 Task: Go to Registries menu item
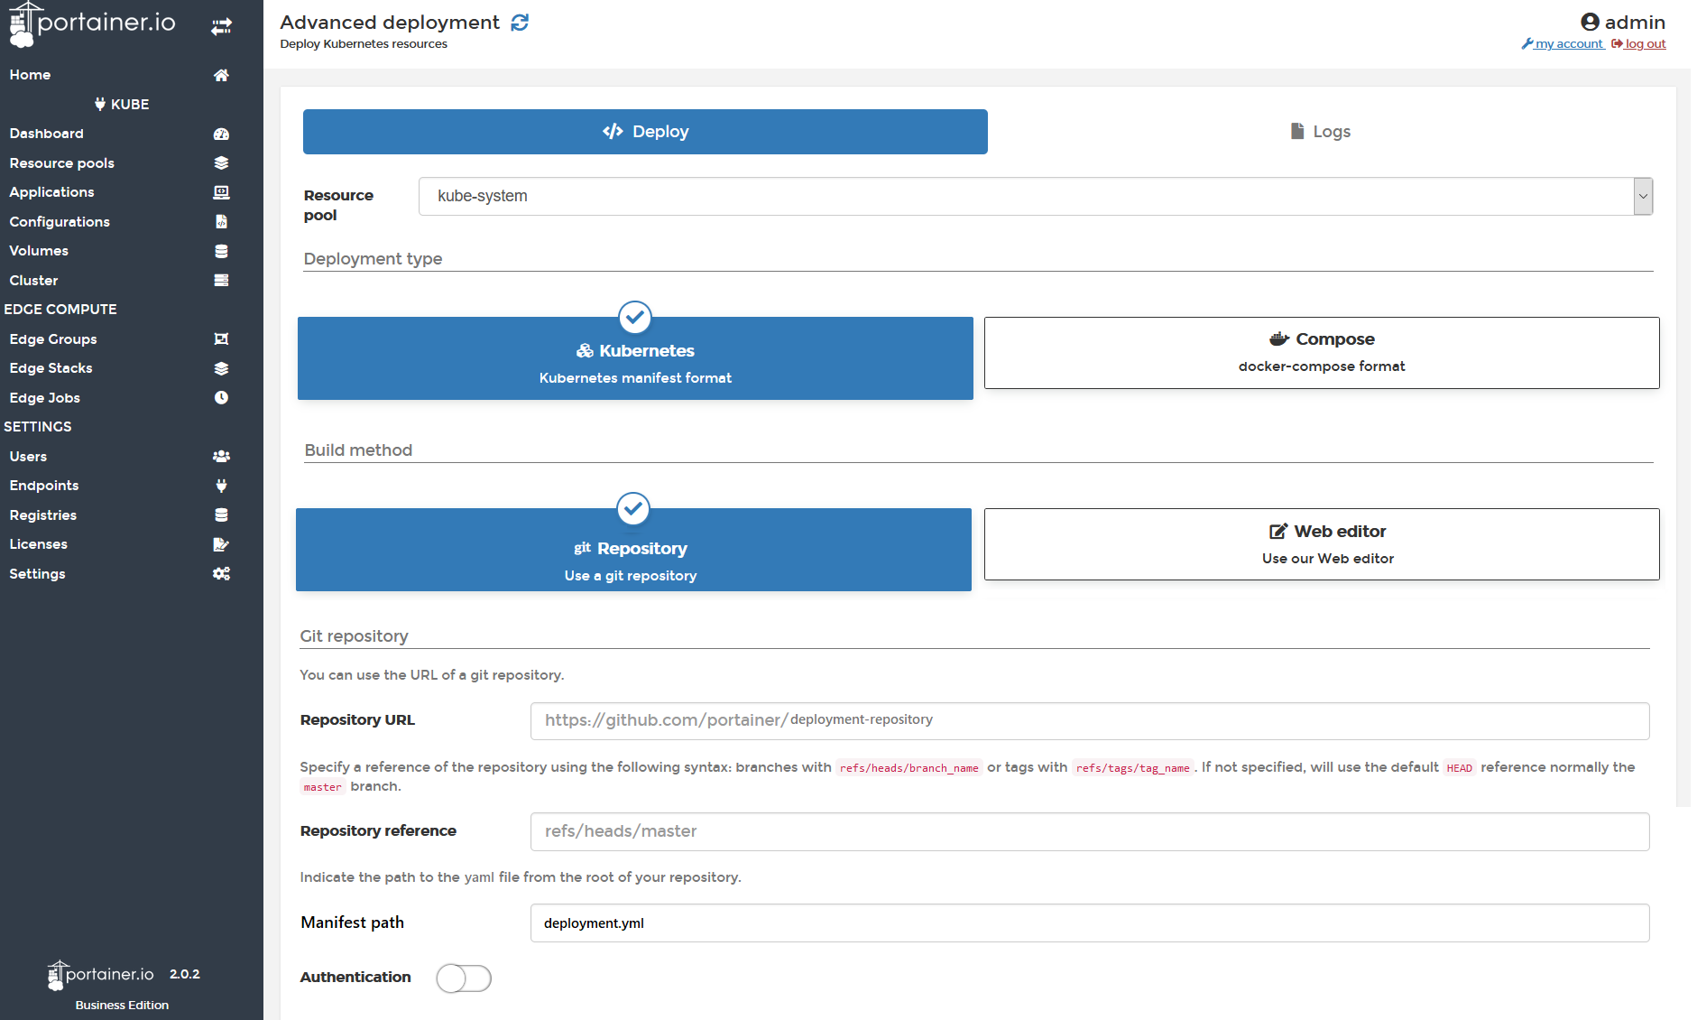[42, 515]
